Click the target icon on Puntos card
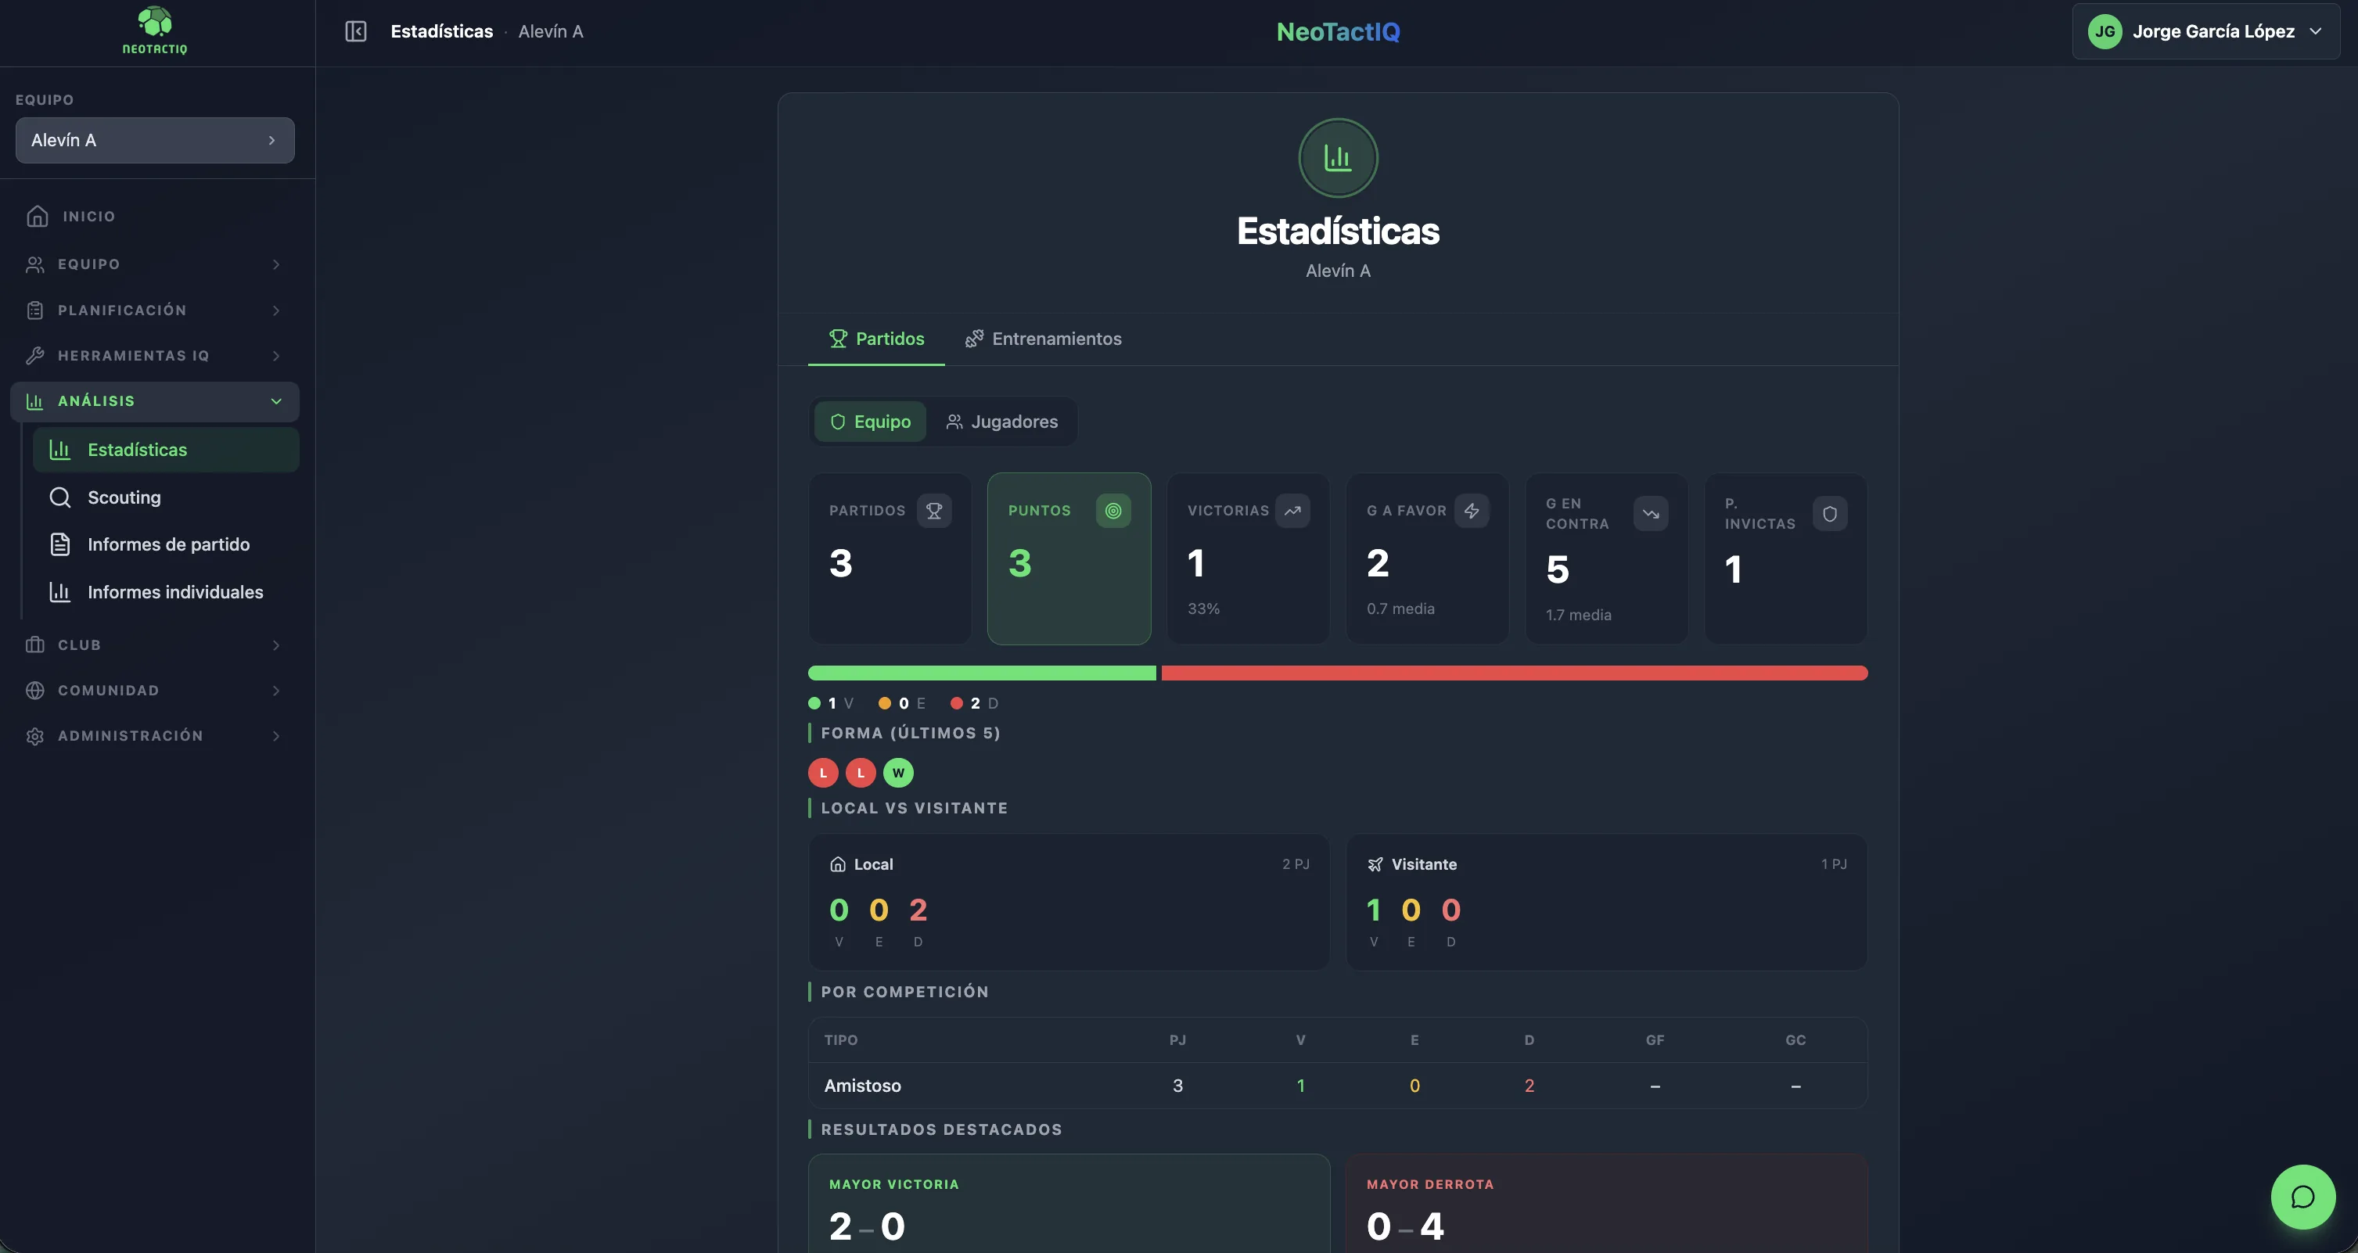This screenshot has height=1253, width=2358. point(1113,511)
